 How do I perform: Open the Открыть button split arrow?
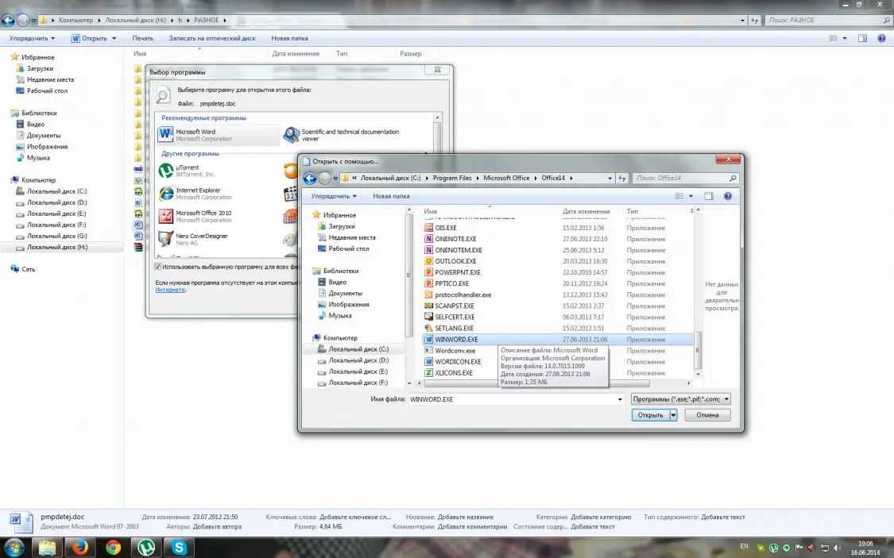coord(673,415)
